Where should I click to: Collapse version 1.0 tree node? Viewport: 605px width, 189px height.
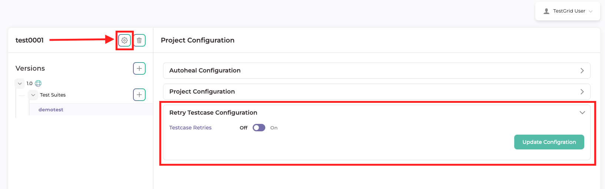tap(20, 84)
